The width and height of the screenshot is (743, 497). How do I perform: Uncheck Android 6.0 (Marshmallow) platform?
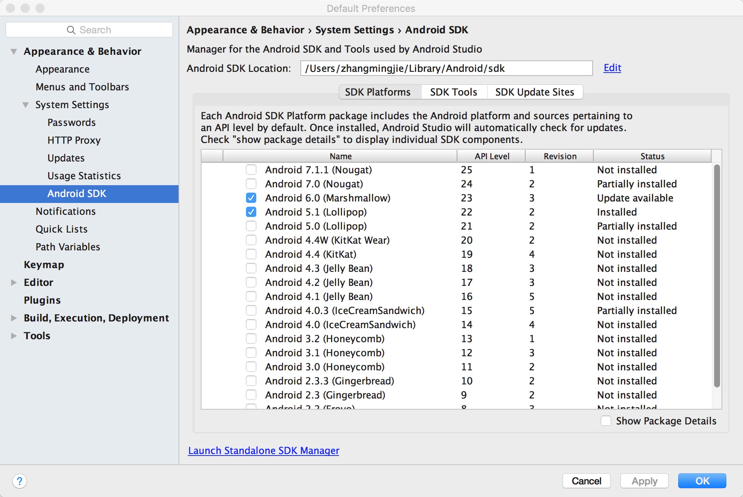coord(251,198)
